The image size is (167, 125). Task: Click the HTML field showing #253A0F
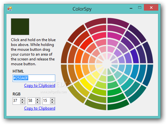click(x=34, y=78)
